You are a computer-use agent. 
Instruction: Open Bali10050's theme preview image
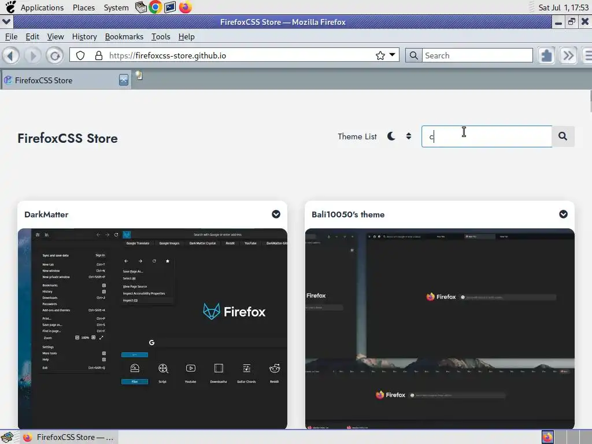[x=440, y=328]
